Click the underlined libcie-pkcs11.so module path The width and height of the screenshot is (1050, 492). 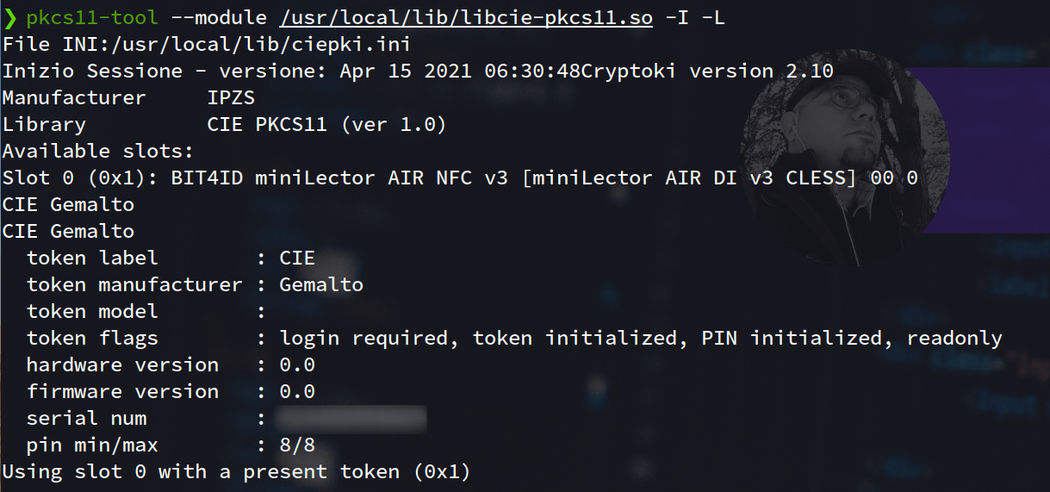tap(466, 18)
